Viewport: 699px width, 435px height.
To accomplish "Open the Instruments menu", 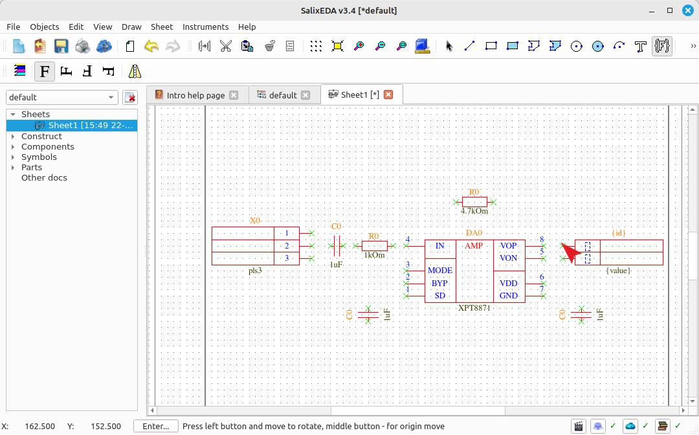I will click(x=206, y=27).
